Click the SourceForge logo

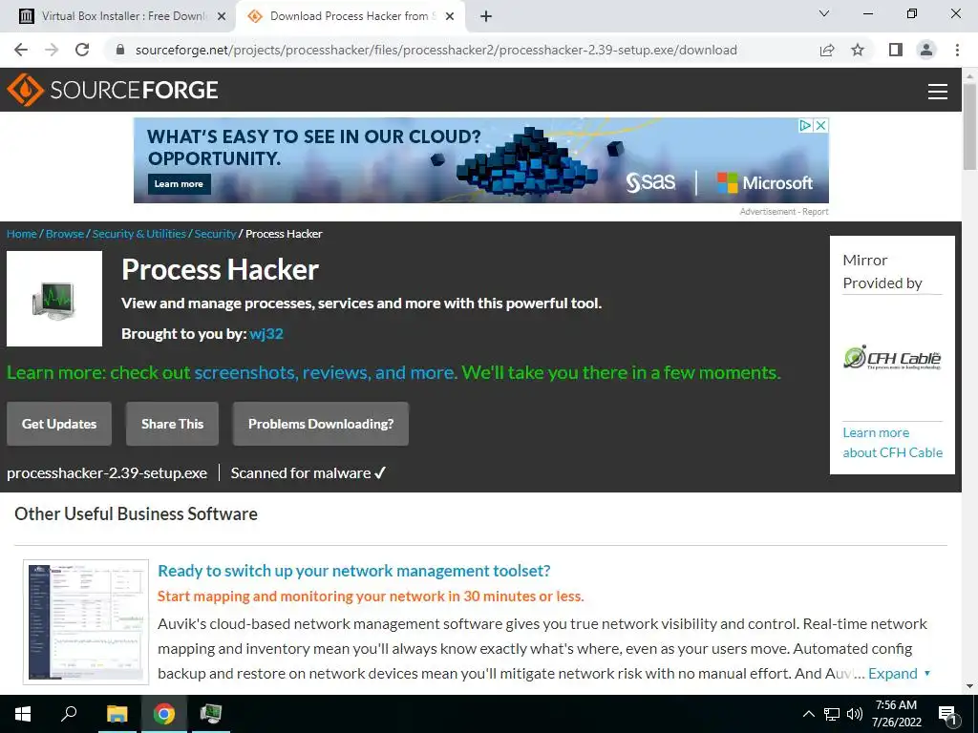(113, 90)
